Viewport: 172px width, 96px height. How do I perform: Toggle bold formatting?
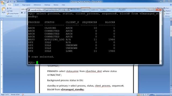pos(22,13)
